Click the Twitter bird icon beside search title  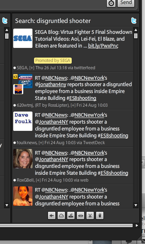(x=134, y=21)
